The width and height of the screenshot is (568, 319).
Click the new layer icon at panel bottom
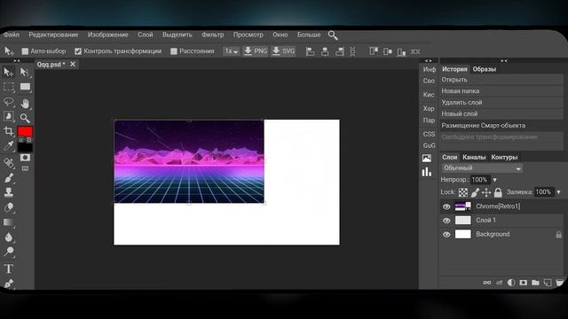pyautogui.click(x=548, y=283)
